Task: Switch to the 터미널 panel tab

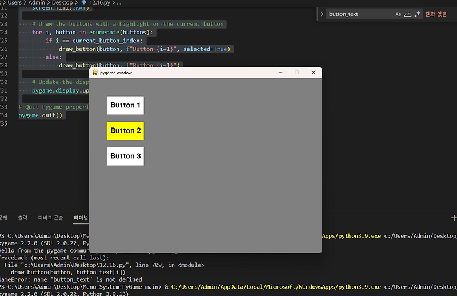Action: (x=81, y=218)
